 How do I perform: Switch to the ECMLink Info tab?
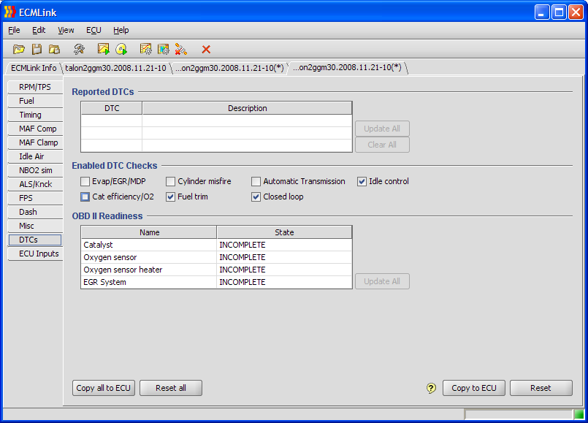coord(34,68)
